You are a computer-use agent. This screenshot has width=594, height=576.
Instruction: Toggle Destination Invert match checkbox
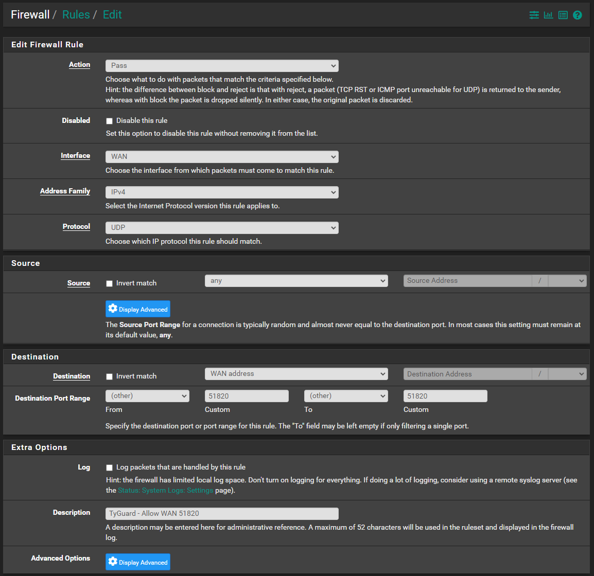click(x=109, y=377)
